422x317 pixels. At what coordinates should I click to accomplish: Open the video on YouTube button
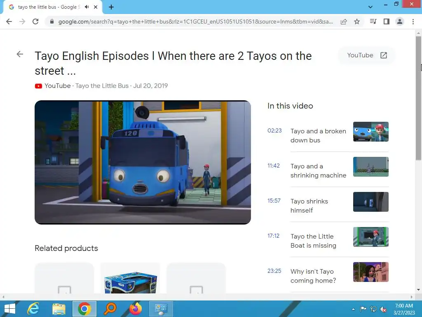point(366,55)
